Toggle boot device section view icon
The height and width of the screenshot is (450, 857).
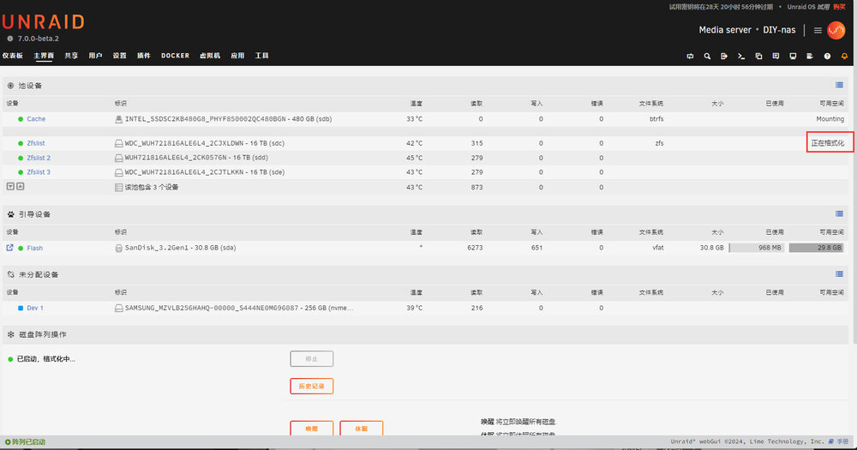point(839,213)
